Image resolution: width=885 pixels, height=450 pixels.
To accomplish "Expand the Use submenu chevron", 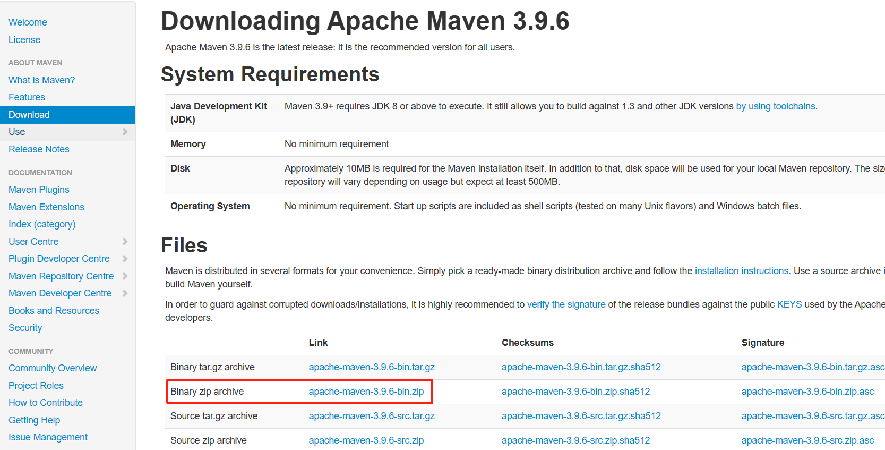I will [x=125, y=132].
